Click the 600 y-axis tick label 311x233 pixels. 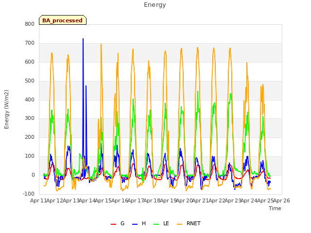tap(30, 62)
